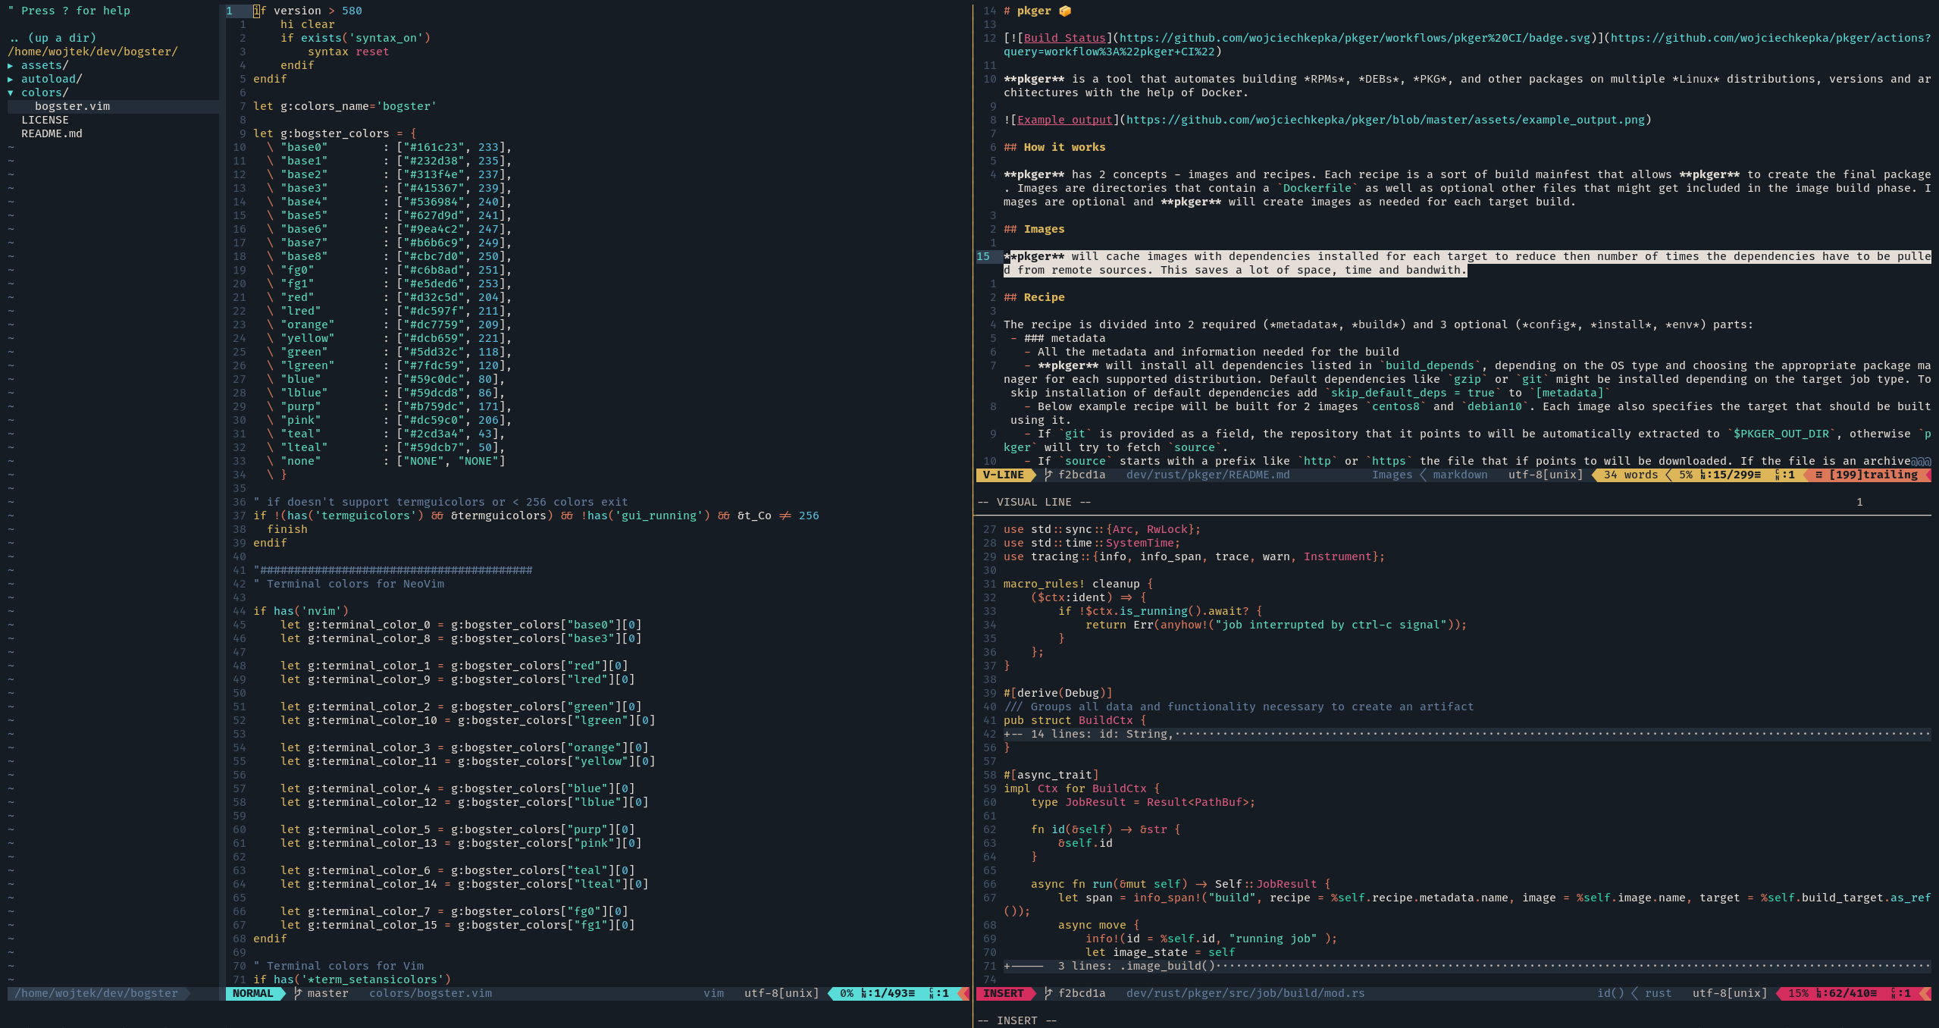Image resolution: width=1939 pixels, height=1028 pixels.
Task: Click the Build Status badge link
Action: tap(1064, 38)
